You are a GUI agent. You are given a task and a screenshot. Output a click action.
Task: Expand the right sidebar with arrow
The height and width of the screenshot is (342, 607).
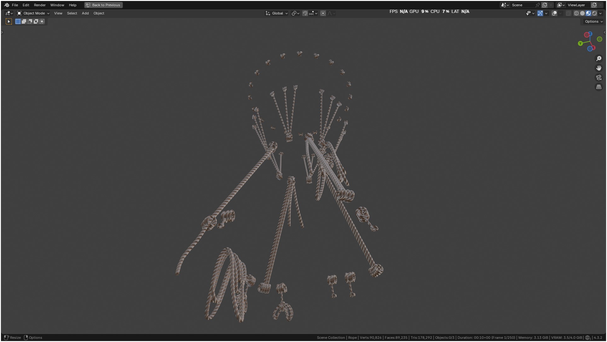click(x=604, y=32)
